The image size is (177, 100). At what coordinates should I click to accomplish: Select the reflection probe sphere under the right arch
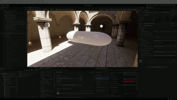(101, 26)
